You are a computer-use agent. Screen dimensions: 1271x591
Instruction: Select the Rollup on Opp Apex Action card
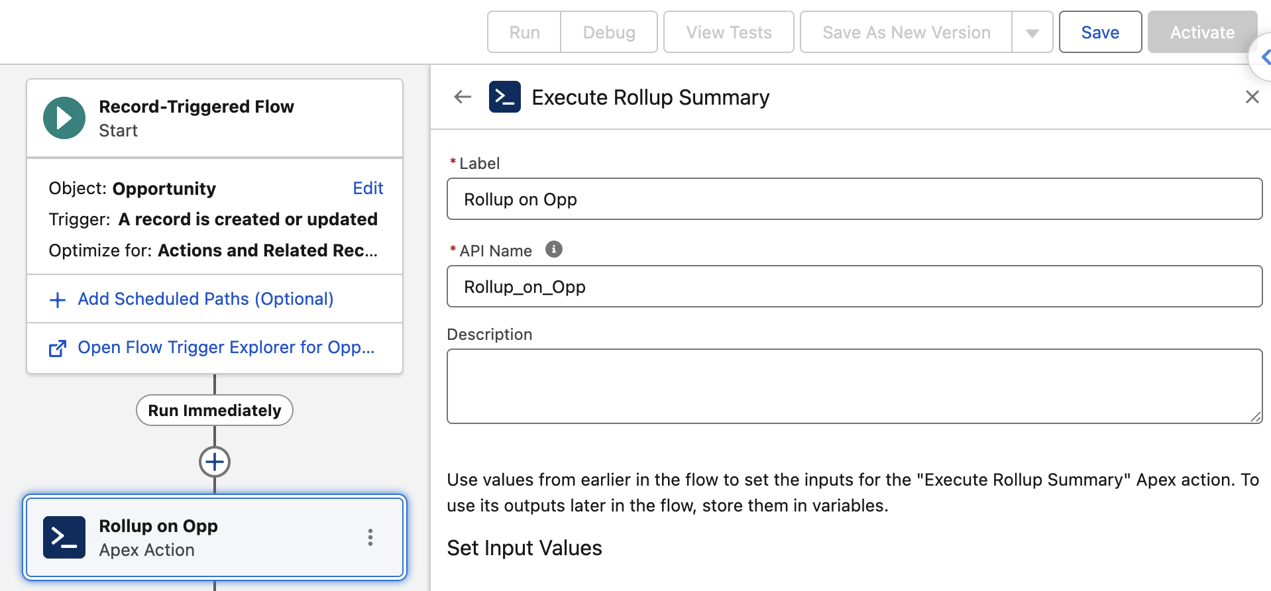coord(215,537)
